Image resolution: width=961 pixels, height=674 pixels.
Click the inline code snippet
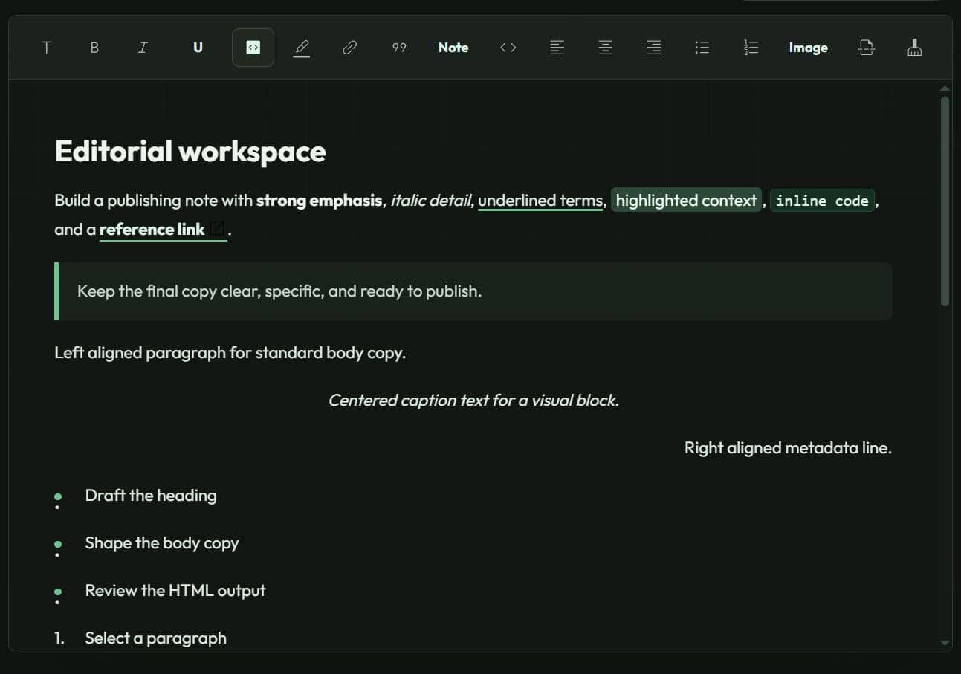[x=822, y=201]
